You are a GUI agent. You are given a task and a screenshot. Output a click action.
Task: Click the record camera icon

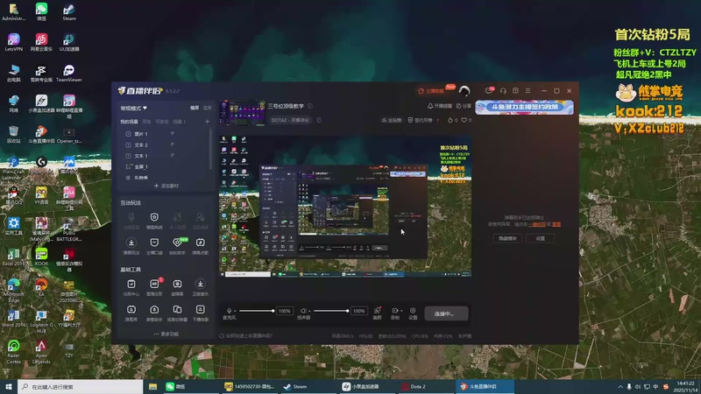tap(395, 311)
